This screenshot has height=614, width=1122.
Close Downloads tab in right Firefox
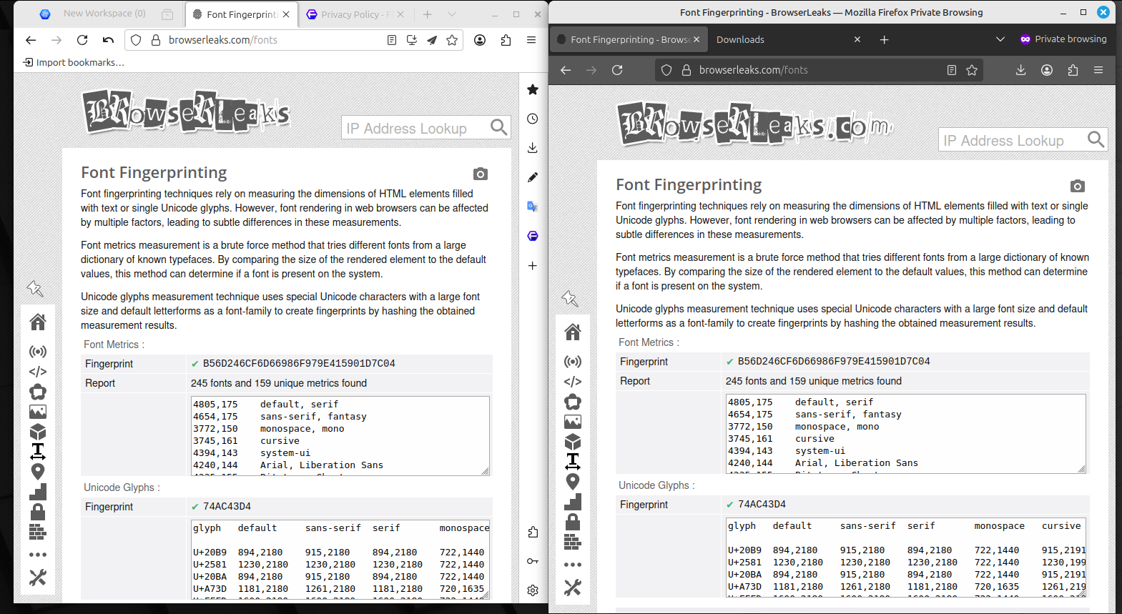coord(857,39)
